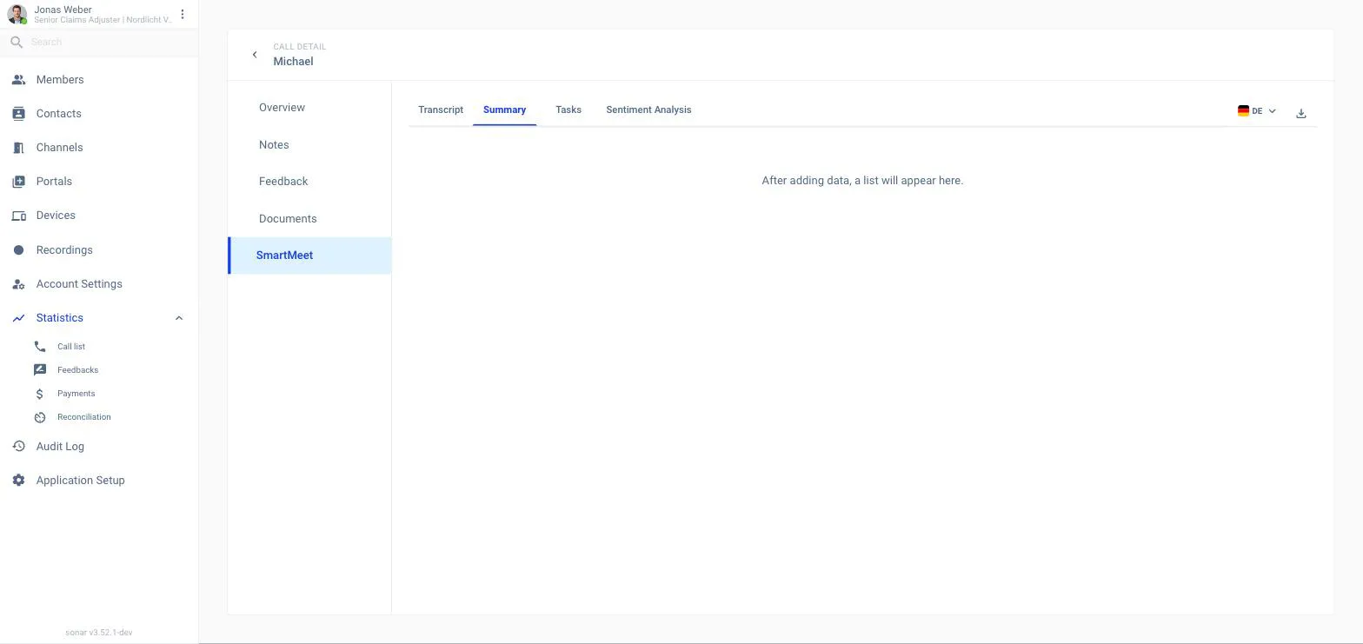Screen dimensions: 1363x644
Task: Click the Statistics trend line icon
Action: coord(18,318)
